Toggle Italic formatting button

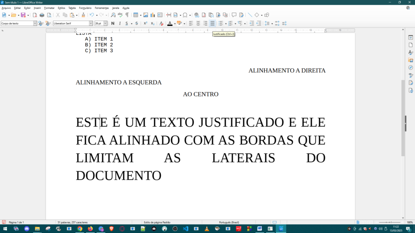click(x=120, y=23)
